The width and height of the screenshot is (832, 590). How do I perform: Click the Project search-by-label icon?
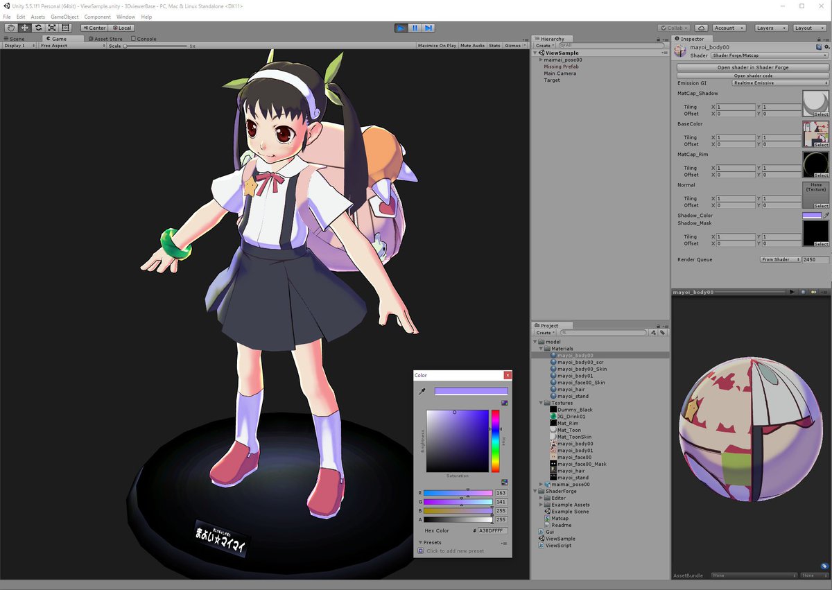click(663, 333)
